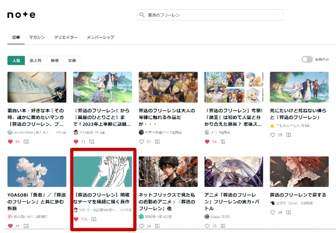The height and width of the screenshot is (233, 336).
Task: Like the 葬送のフリーレンで涙する article
Action: (273, 213)
